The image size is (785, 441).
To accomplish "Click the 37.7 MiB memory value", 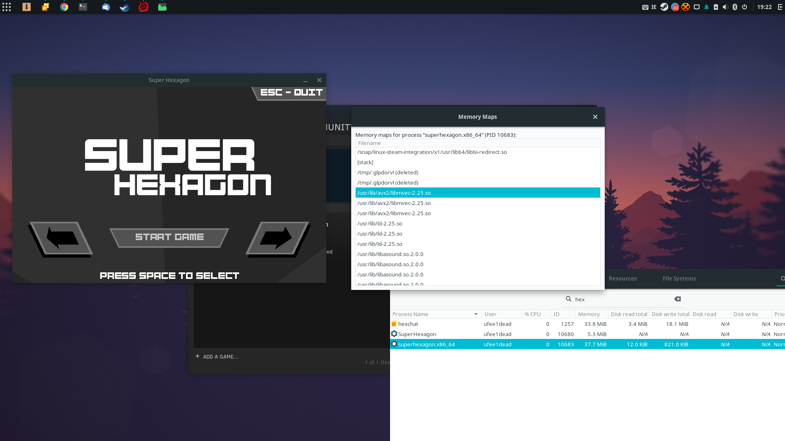I will [x=595, y=344].
